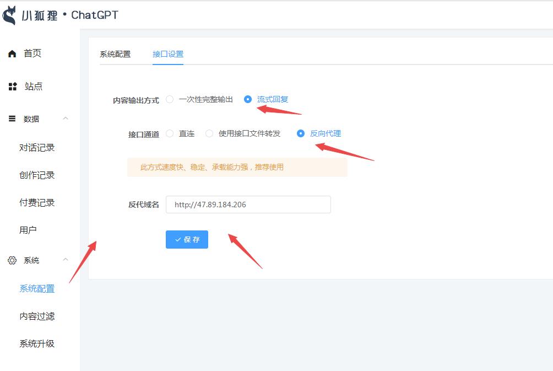Viewport: 553px width, 371px height.
Task: Click the home icon beside 首页
Action: 12,53
